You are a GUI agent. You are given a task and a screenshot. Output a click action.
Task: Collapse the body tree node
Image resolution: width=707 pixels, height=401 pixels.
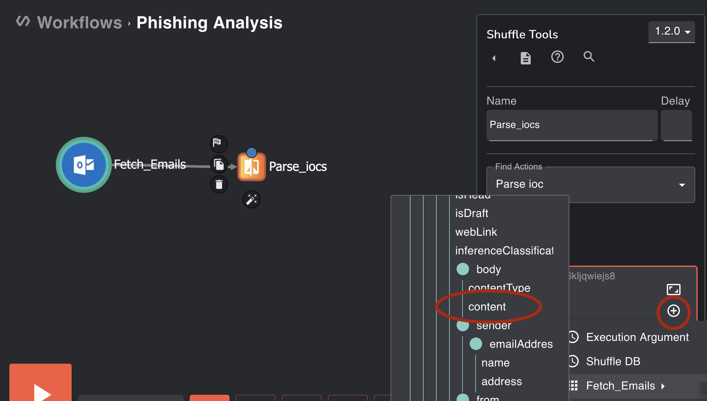[x=463, y=269]
